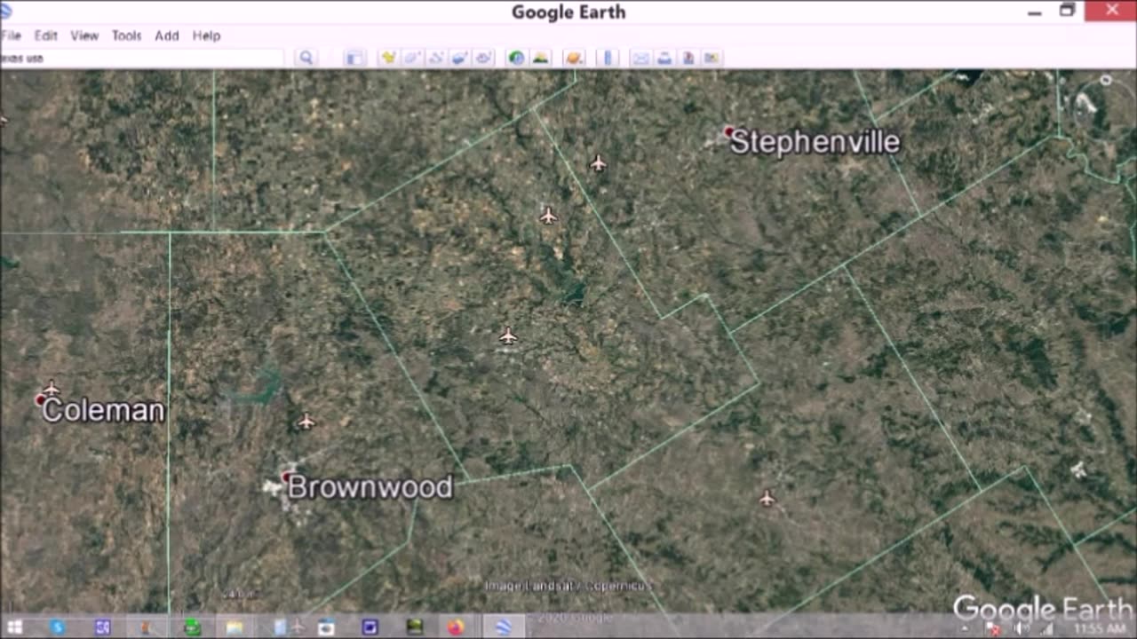
Task: Click the Action Center flag tray icon
Action: tap(993, 628)
